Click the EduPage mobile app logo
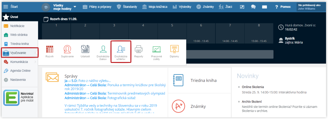The image size is (328, 119). coord(11,98)
